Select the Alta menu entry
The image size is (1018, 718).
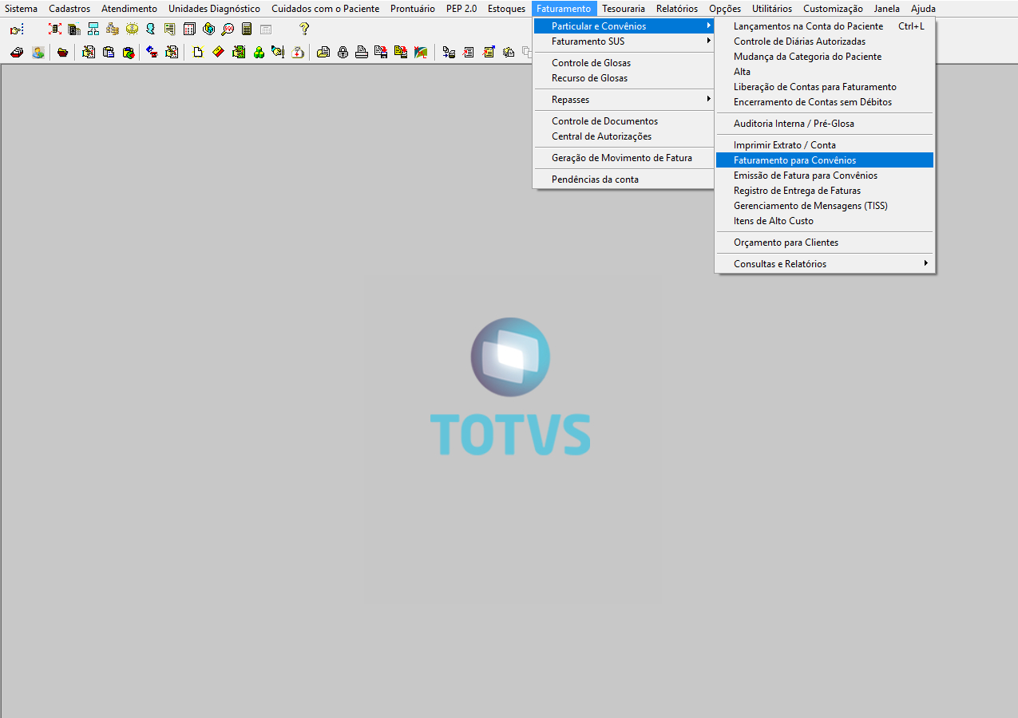pyautogui.click(x=825, y=72)
